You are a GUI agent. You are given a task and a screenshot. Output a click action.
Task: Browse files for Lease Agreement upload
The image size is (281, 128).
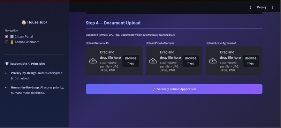pyautogui.click(x=251, y=61)
